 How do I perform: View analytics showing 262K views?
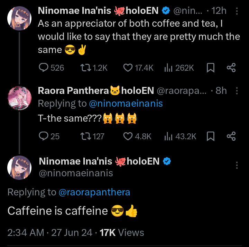pyautogui.click(x=168, y=68)
